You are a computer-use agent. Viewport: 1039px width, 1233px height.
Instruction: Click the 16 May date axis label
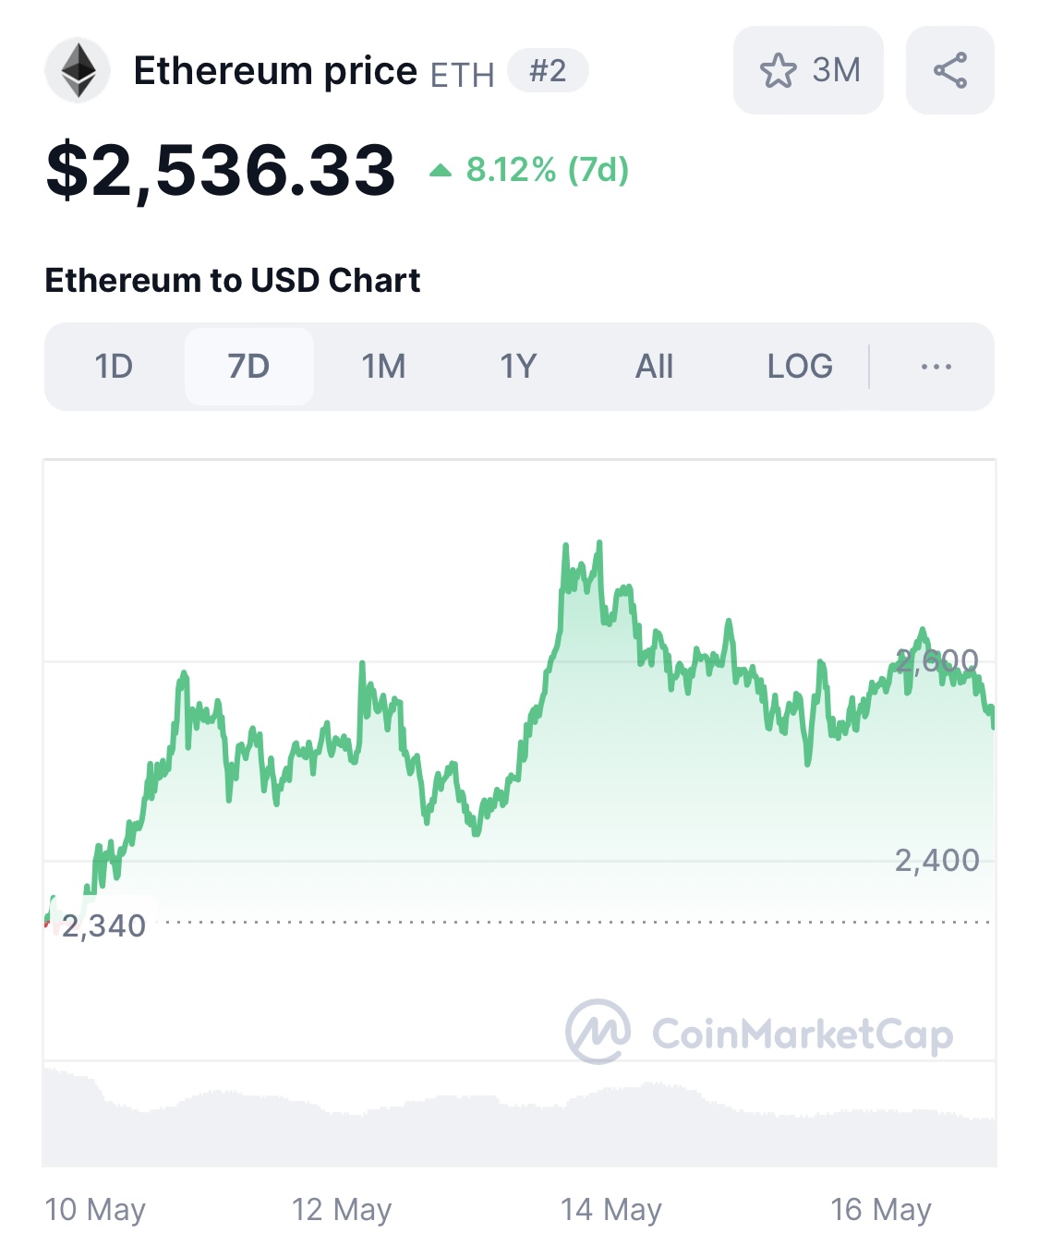(x=881, y=1209)
